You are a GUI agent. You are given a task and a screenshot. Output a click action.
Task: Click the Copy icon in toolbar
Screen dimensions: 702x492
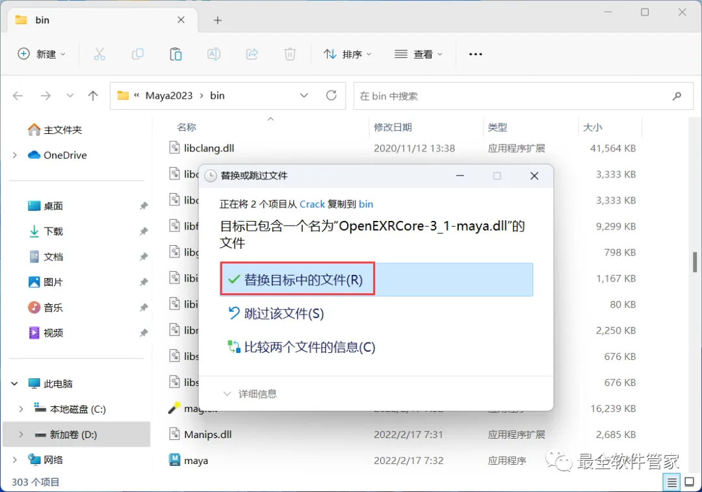137,54
